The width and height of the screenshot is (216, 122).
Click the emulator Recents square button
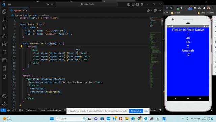coord(200,98)
